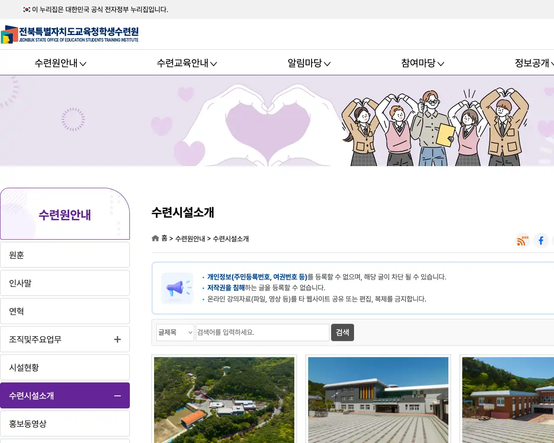The height and width of the screenshot is (443, 554).
Task: Open the 글제목 search filter dropdown
Action: (175, 332)
